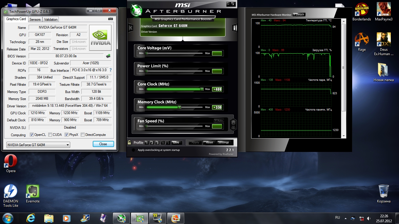Toggle the fan speed Auto button
Image resolution: width=399 pixels, height=224 pixels.
coord(219,120)
